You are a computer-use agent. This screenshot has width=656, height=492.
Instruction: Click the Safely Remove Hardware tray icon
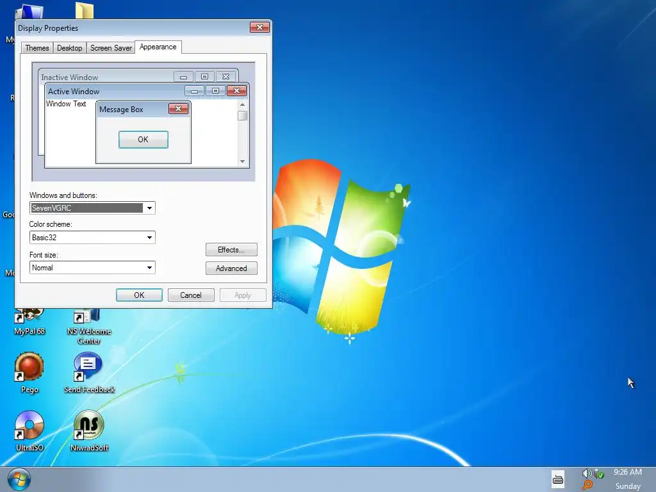coord(599,473)
